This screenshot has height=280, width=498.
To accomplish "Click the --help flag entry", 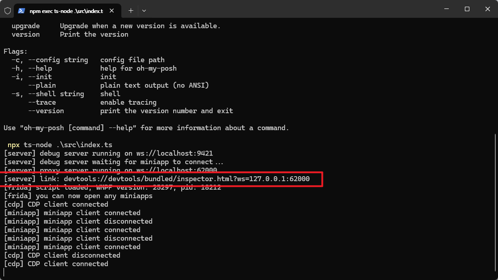I will click(40, 68).
